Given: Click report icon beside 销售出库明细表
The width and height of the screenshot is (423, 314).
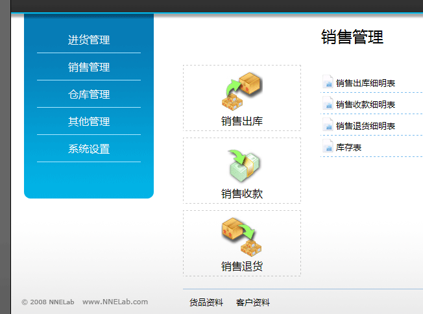Looking at the screenshot, I should click(x=328, y=82).
